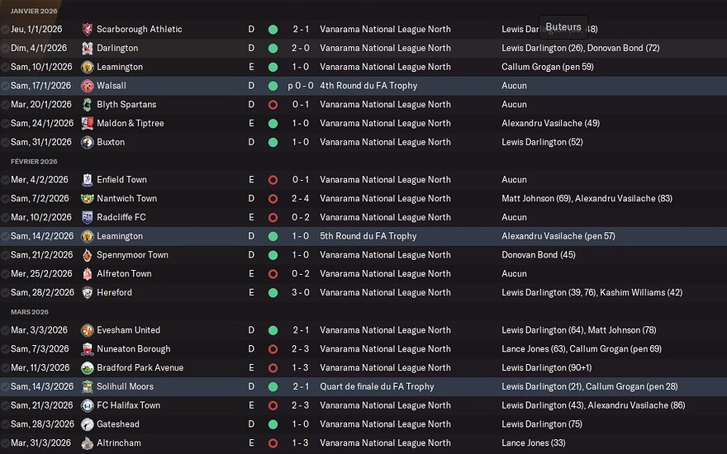Viewport: 727px width, 454px height.
Task: Open the 5th Round du FA Trophy competition
Action: point(368,236)
